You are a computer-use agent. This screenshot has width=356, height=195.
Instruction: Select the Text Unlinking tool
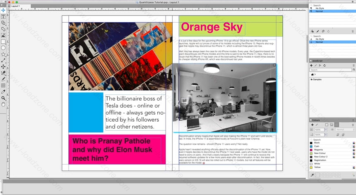tap(3, 29)
